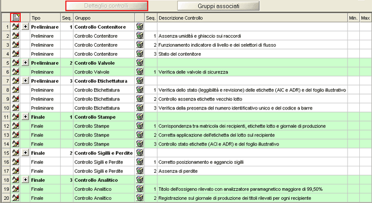Viewport: 372px width, 203px height.
Task: Click the trash icon for the bold Controllo Analitico row
Action: click(140, 180)
